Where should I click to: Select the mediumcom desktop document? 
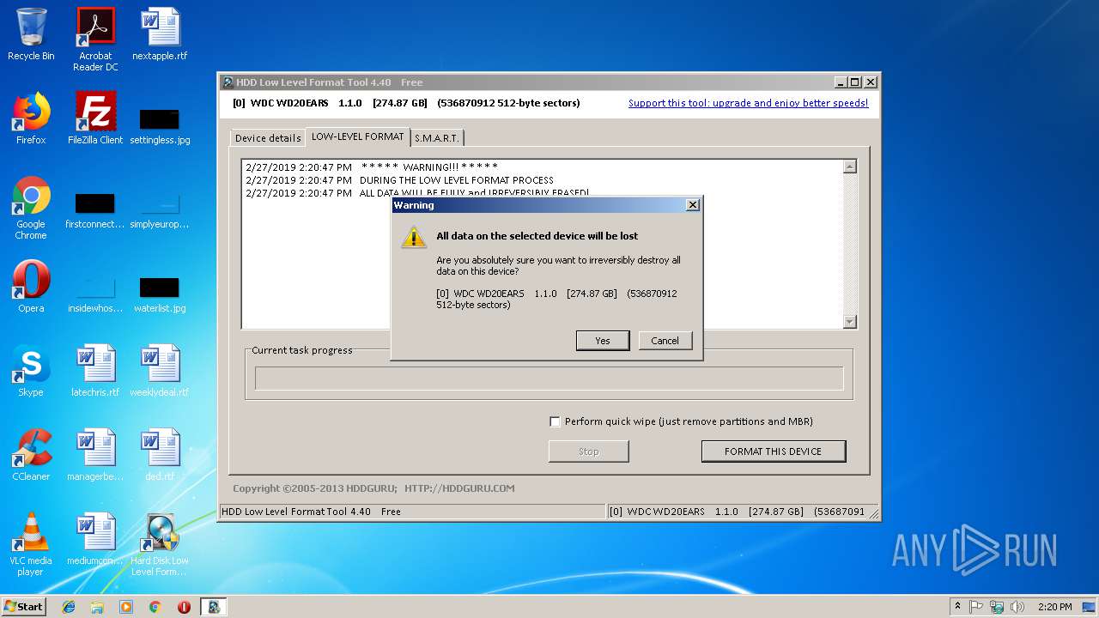tap(95, 539)
